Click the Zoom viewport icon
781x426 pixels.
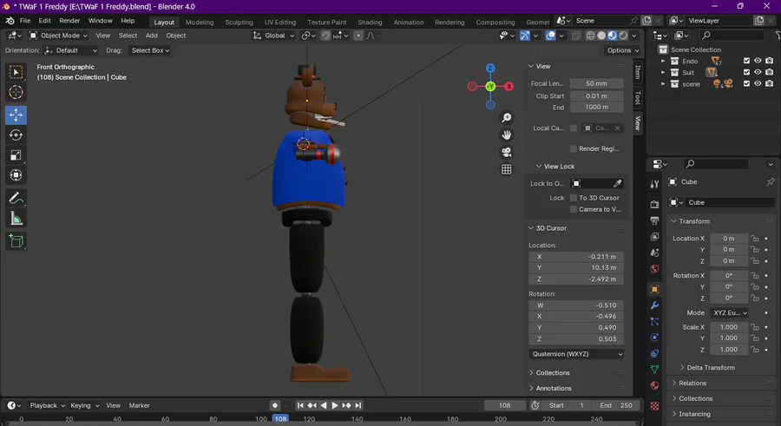pyautogui.click(x=507, y=118)
